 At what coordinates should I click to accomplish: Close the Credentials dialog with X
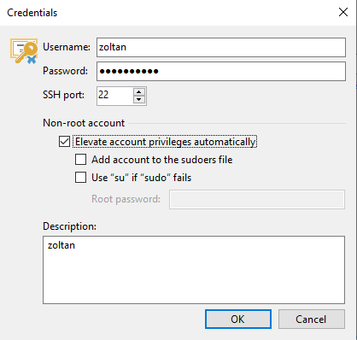click(x=343, y=12)
